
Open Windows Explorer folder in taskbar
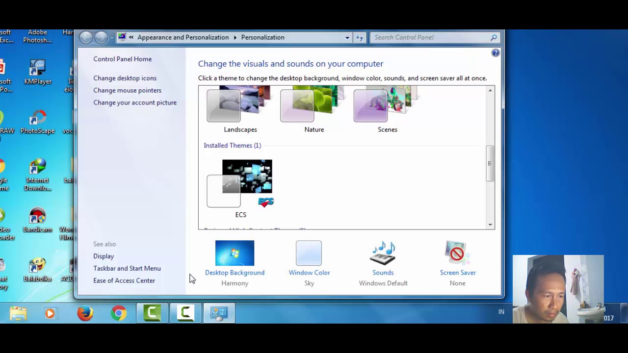pyautogui.click(x=18, y=313)
